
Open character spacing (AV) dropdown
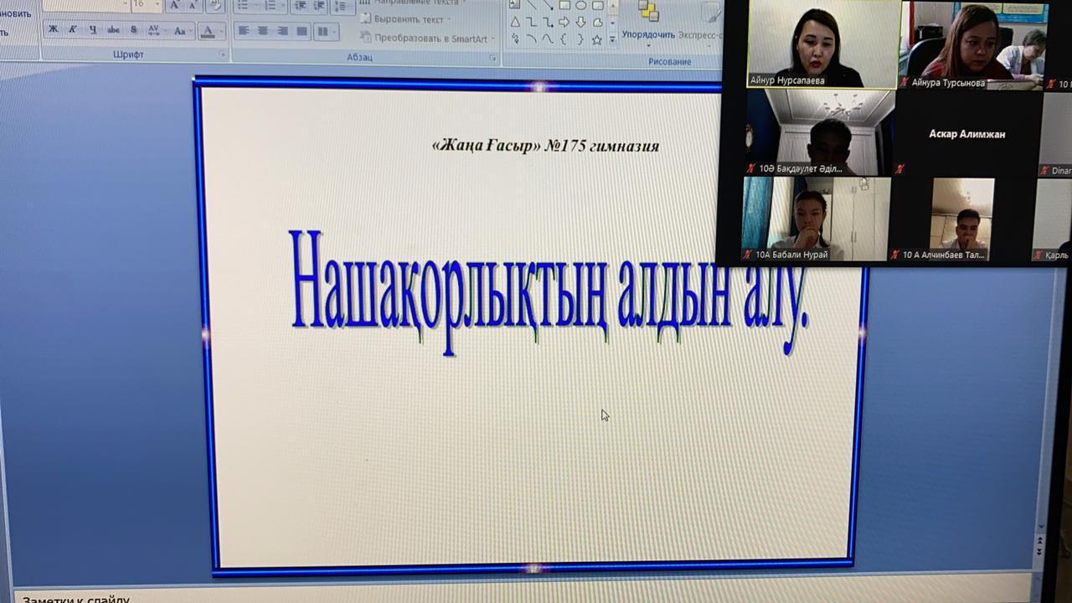155,30
